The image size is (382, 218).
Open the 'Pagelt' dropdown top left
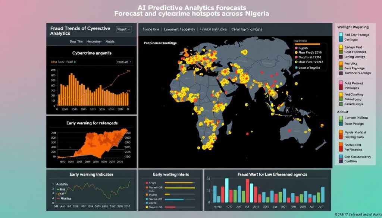(124, 29)
